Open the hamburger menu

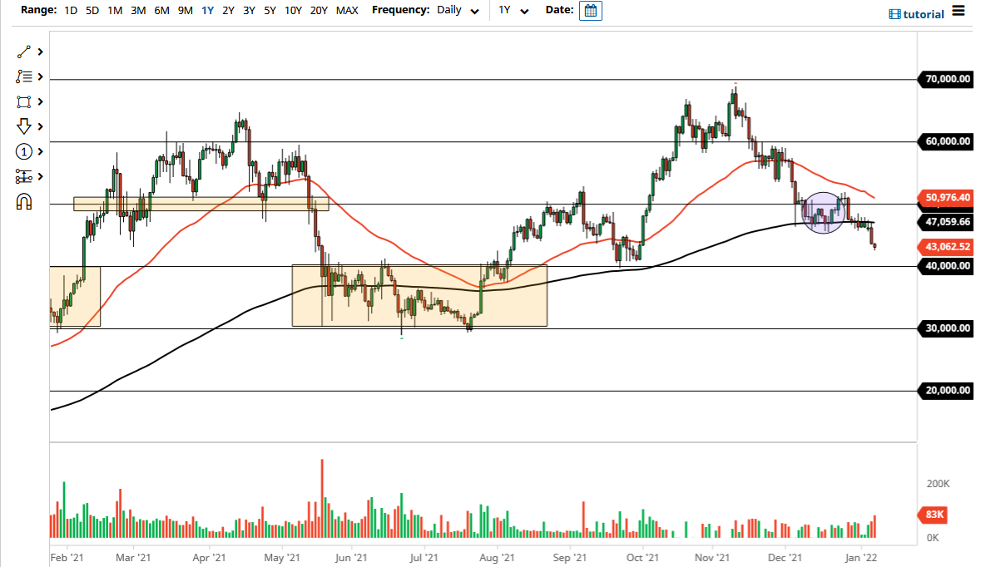pyautogui.click(x=959, y=13)
